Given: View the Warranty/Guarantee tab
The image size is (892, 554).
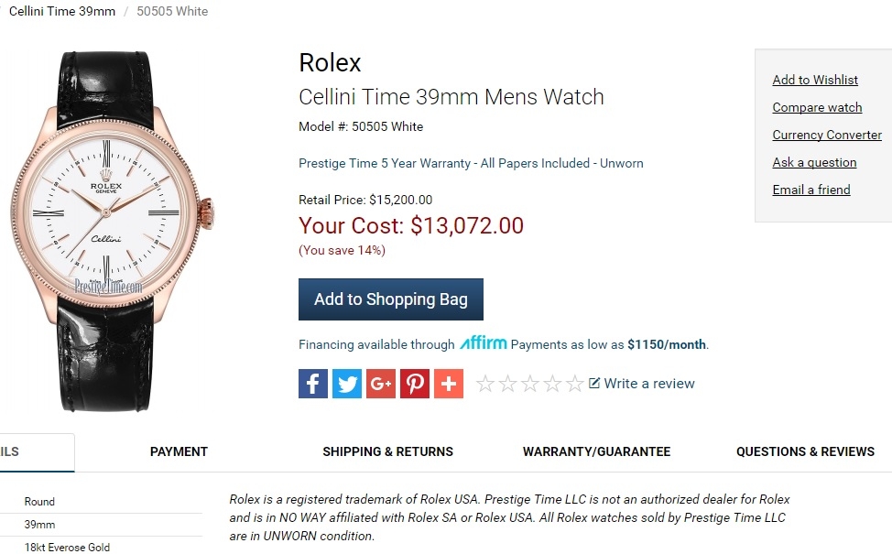Looking at the screenshot, I should (x=596, y=451).
